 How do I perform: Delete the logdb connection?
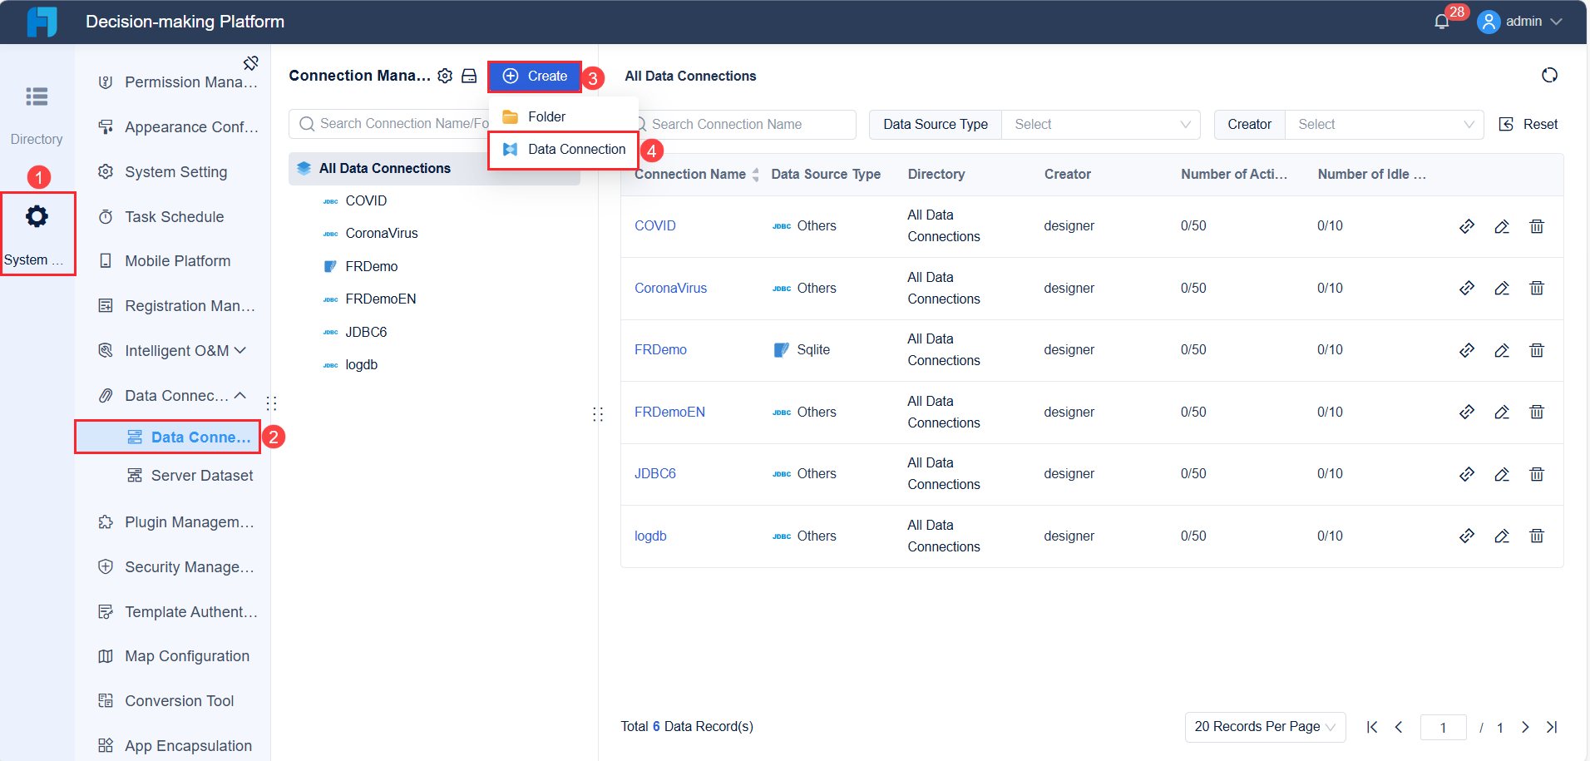point(1537,536)
